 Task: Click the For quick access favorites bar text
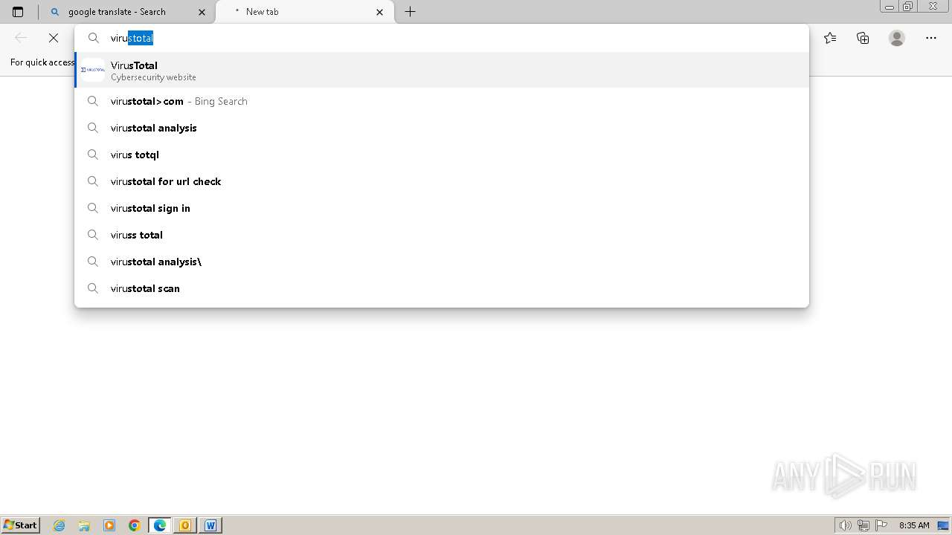click(x=42, y=62)
